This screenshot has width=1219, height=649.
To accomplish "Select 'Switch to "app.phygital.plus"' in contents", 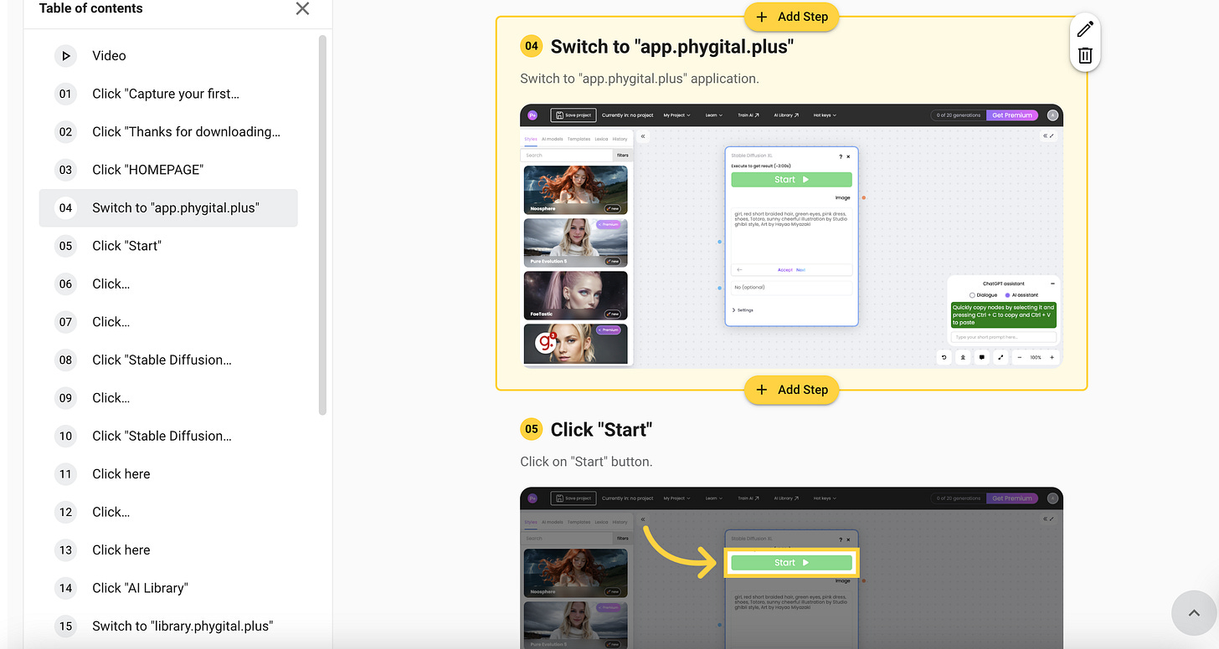I will pyautogui.click(x=168, y=207).
